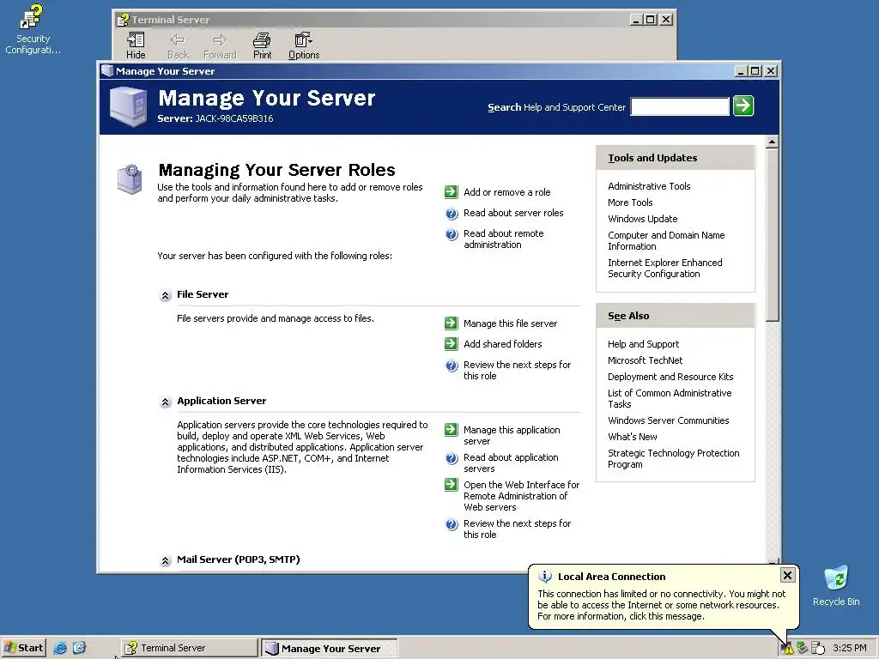The width and height of the screenshot is (879, 659).
Task: Click the help icon beside Read about remote administration
Action: pos(452,234)
